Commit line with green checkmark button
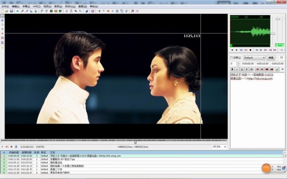 click(277, 69)
